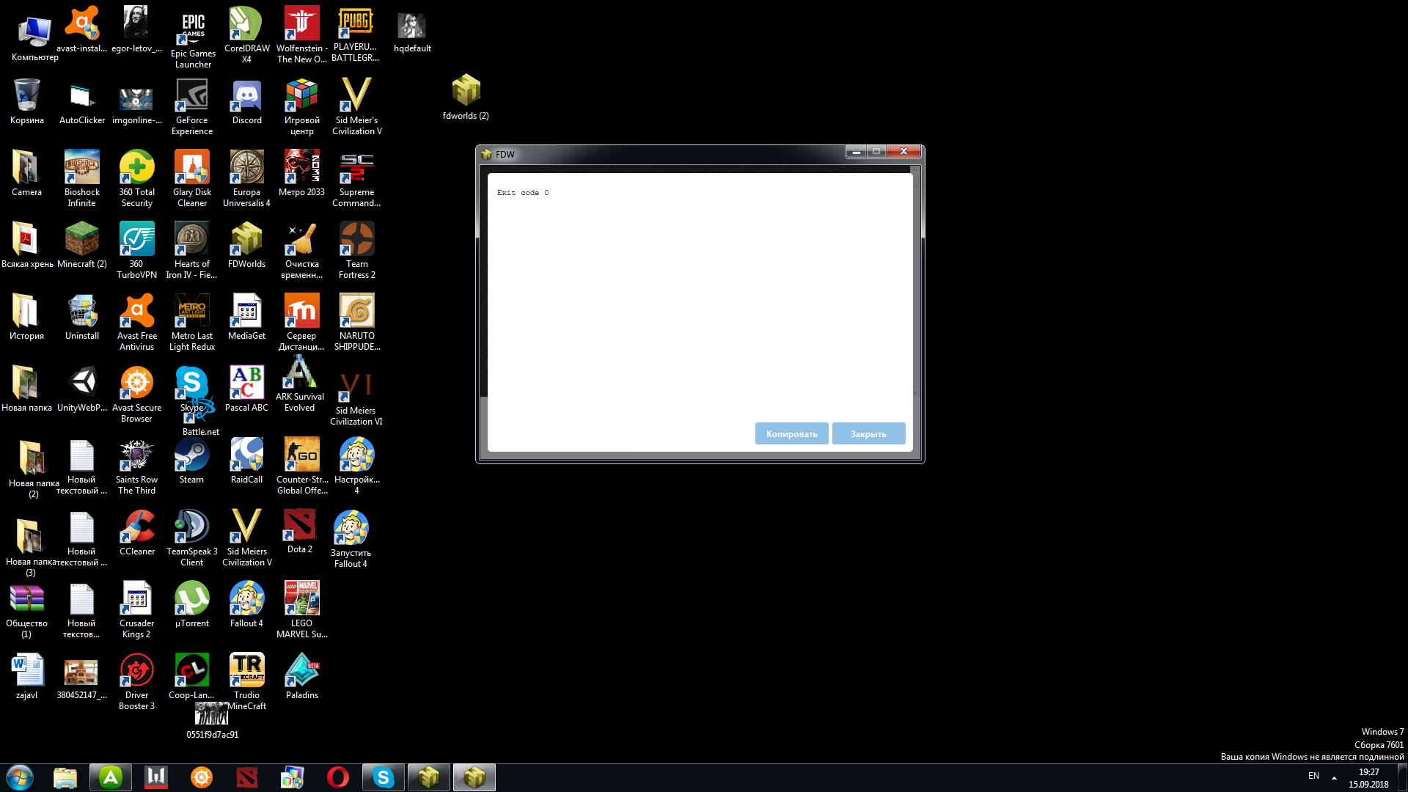Expand FDW window via maximize button

click(876, 152)
